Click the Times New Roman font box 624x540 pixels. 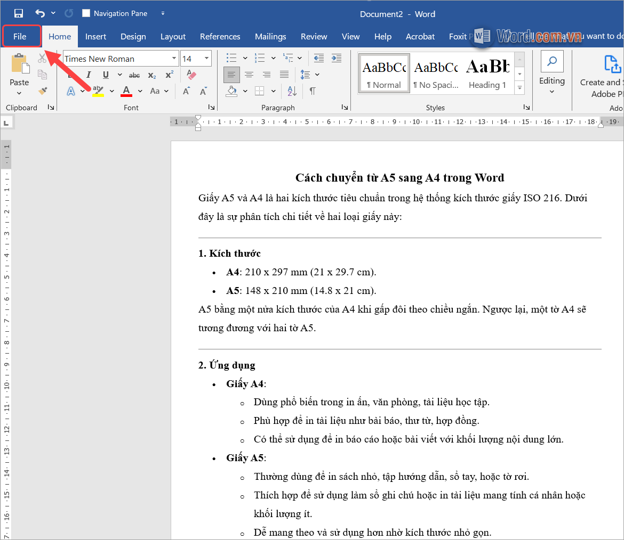117,59
